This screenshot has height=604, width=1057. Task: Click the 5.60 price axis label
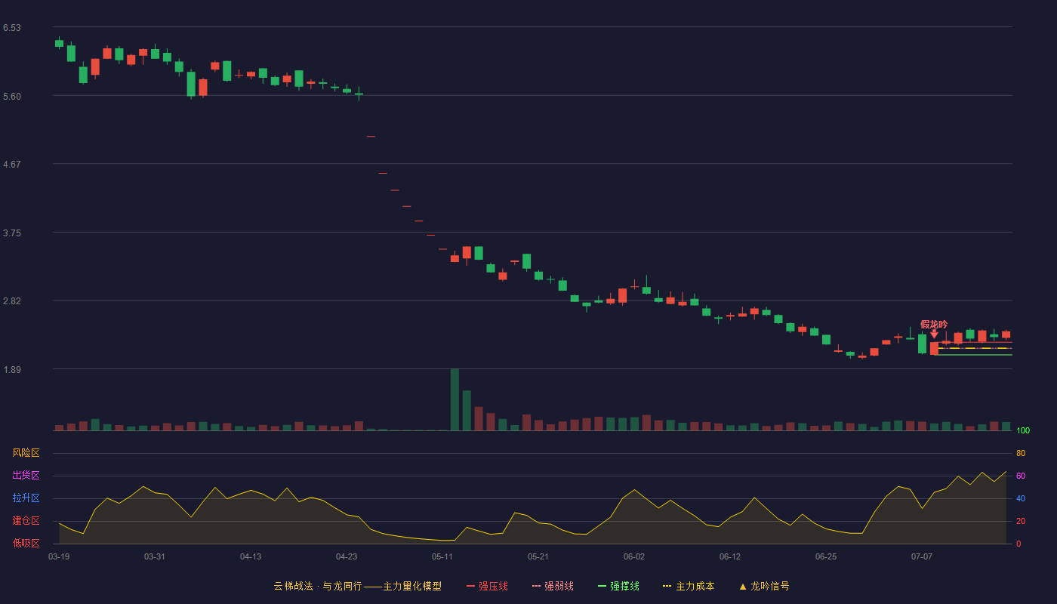pyautogui.click(x=12, y=96)
